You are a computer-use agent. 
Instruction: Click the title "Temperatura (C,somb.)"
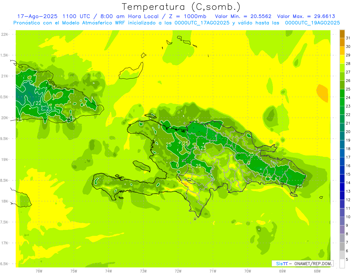(x=181, y=7)
